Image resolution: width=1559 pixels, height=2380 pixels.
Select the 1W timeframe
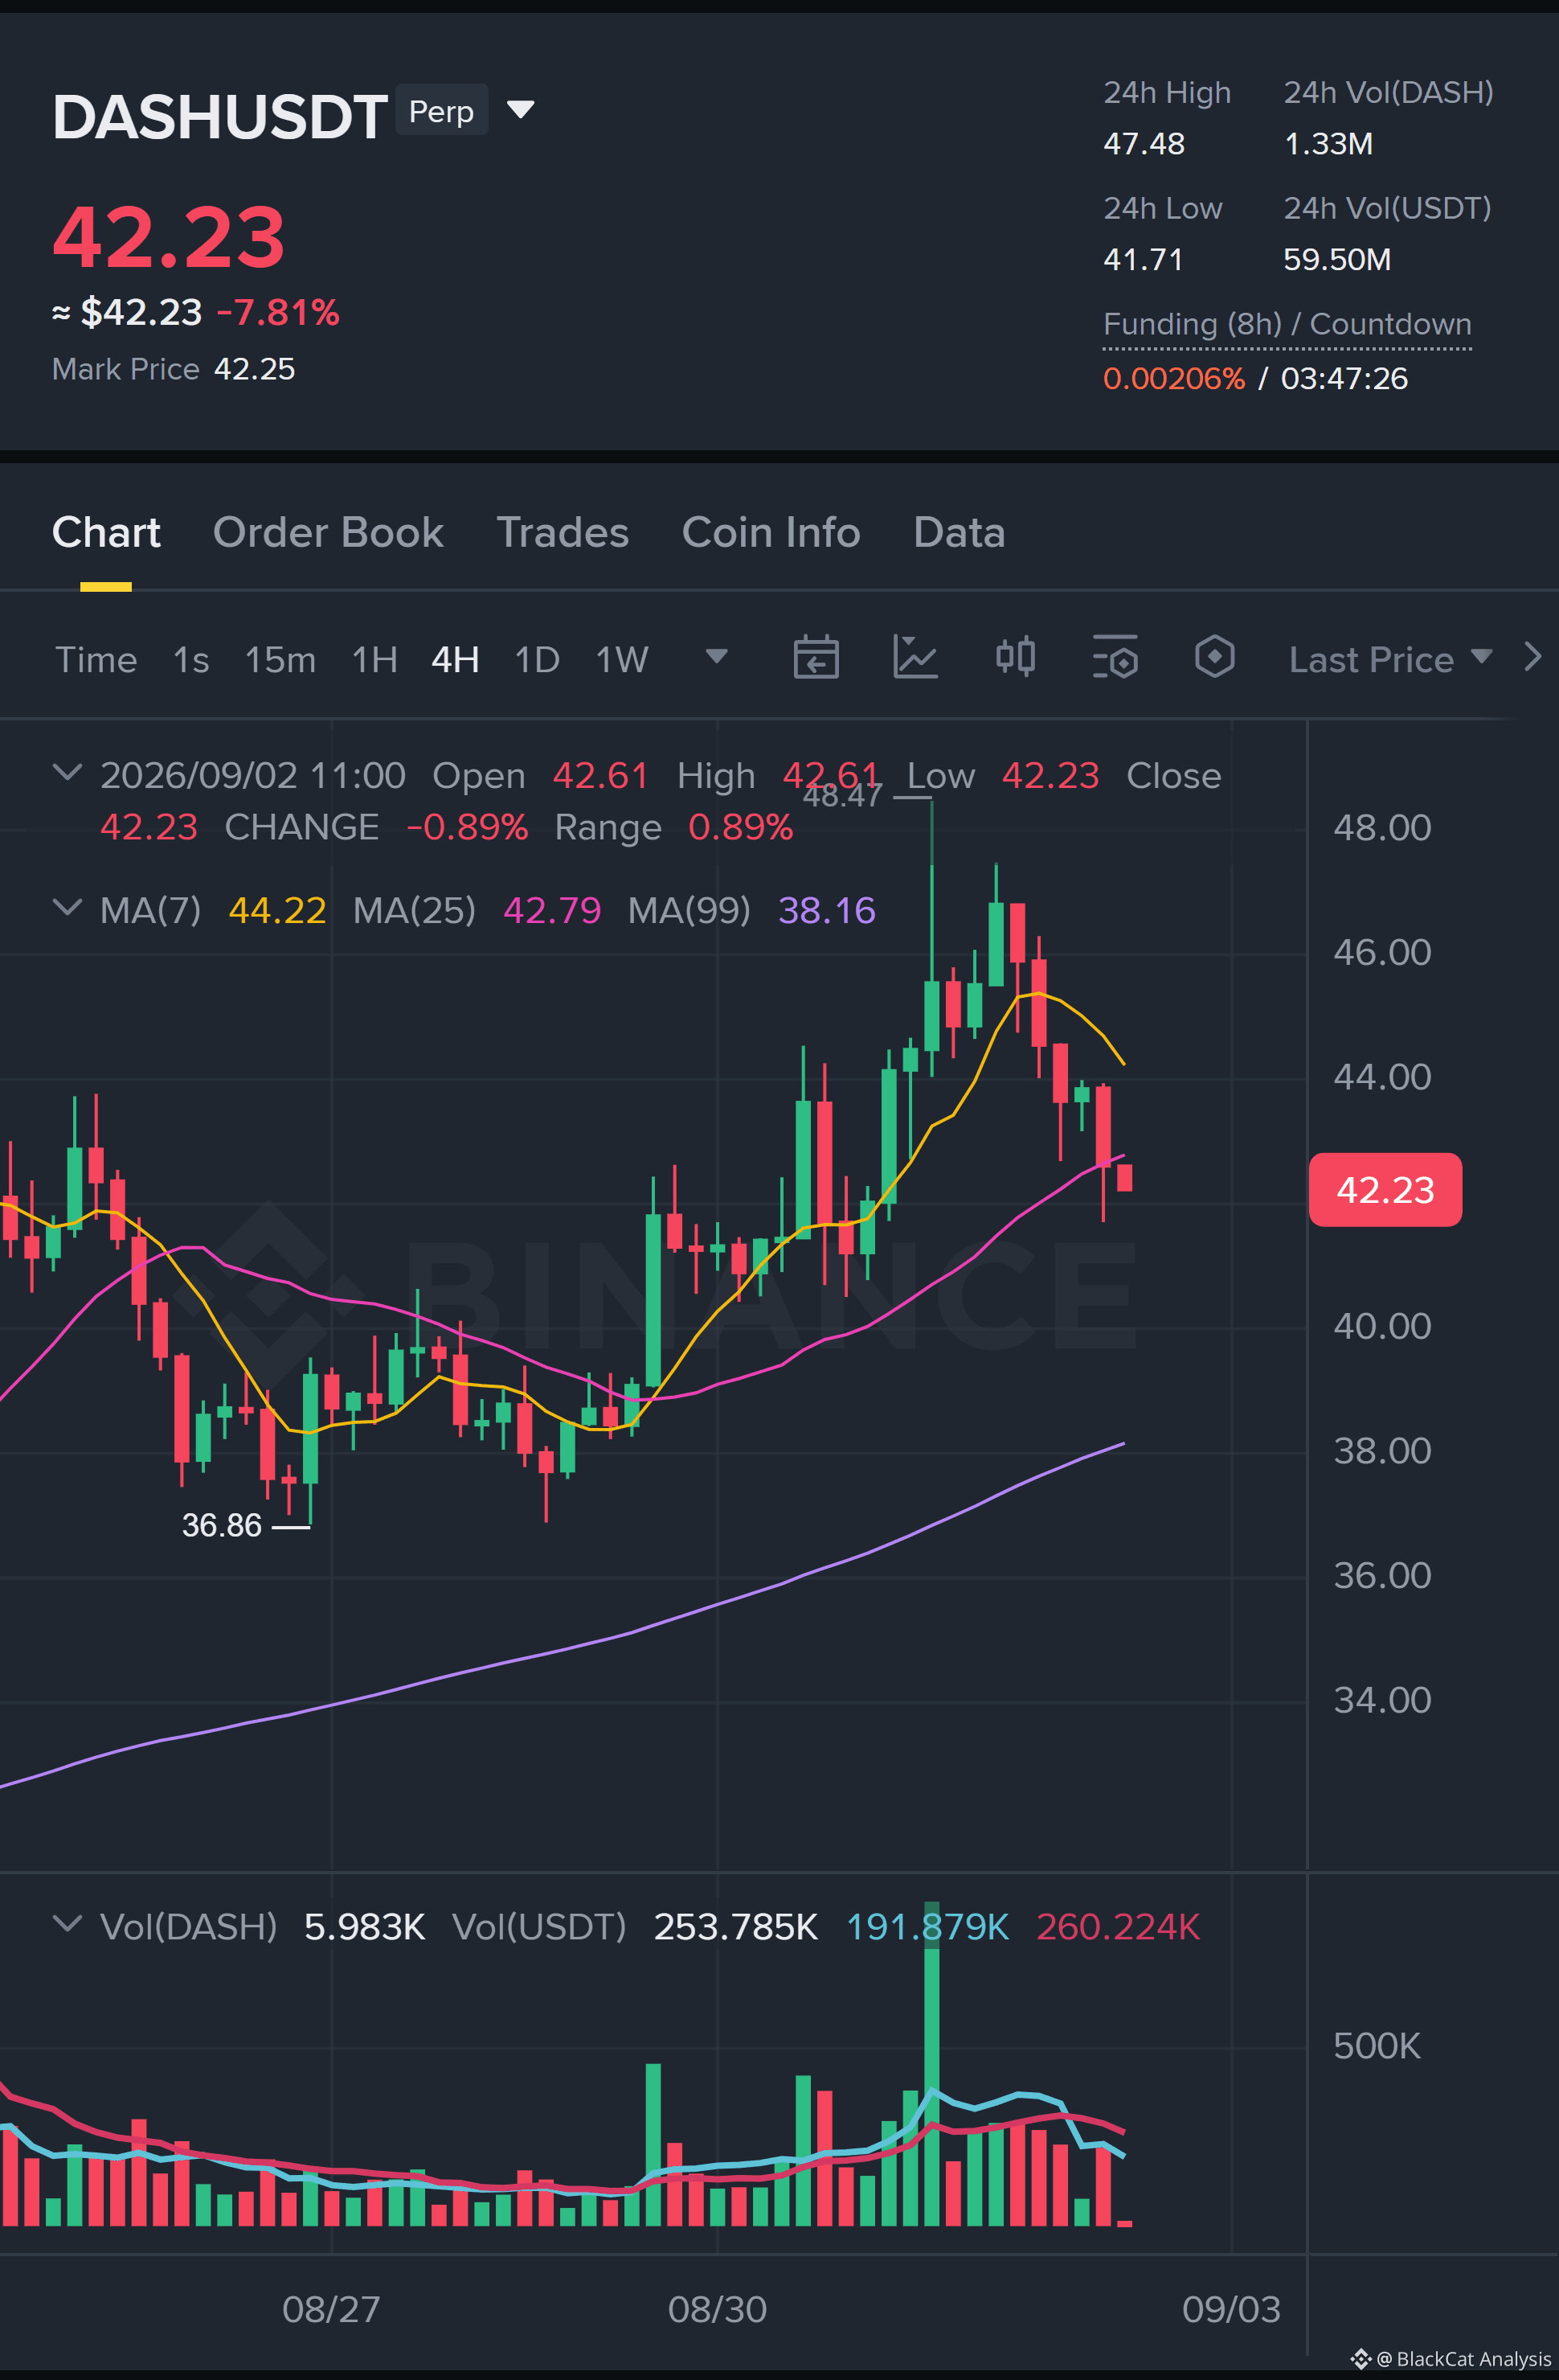(x=622, y=660)
